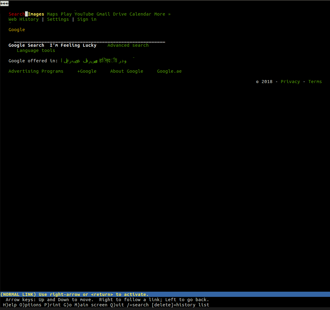Screen dimensions: 330x310
Task: Click the back arrows icon at the top left
Action: [4, 3]
